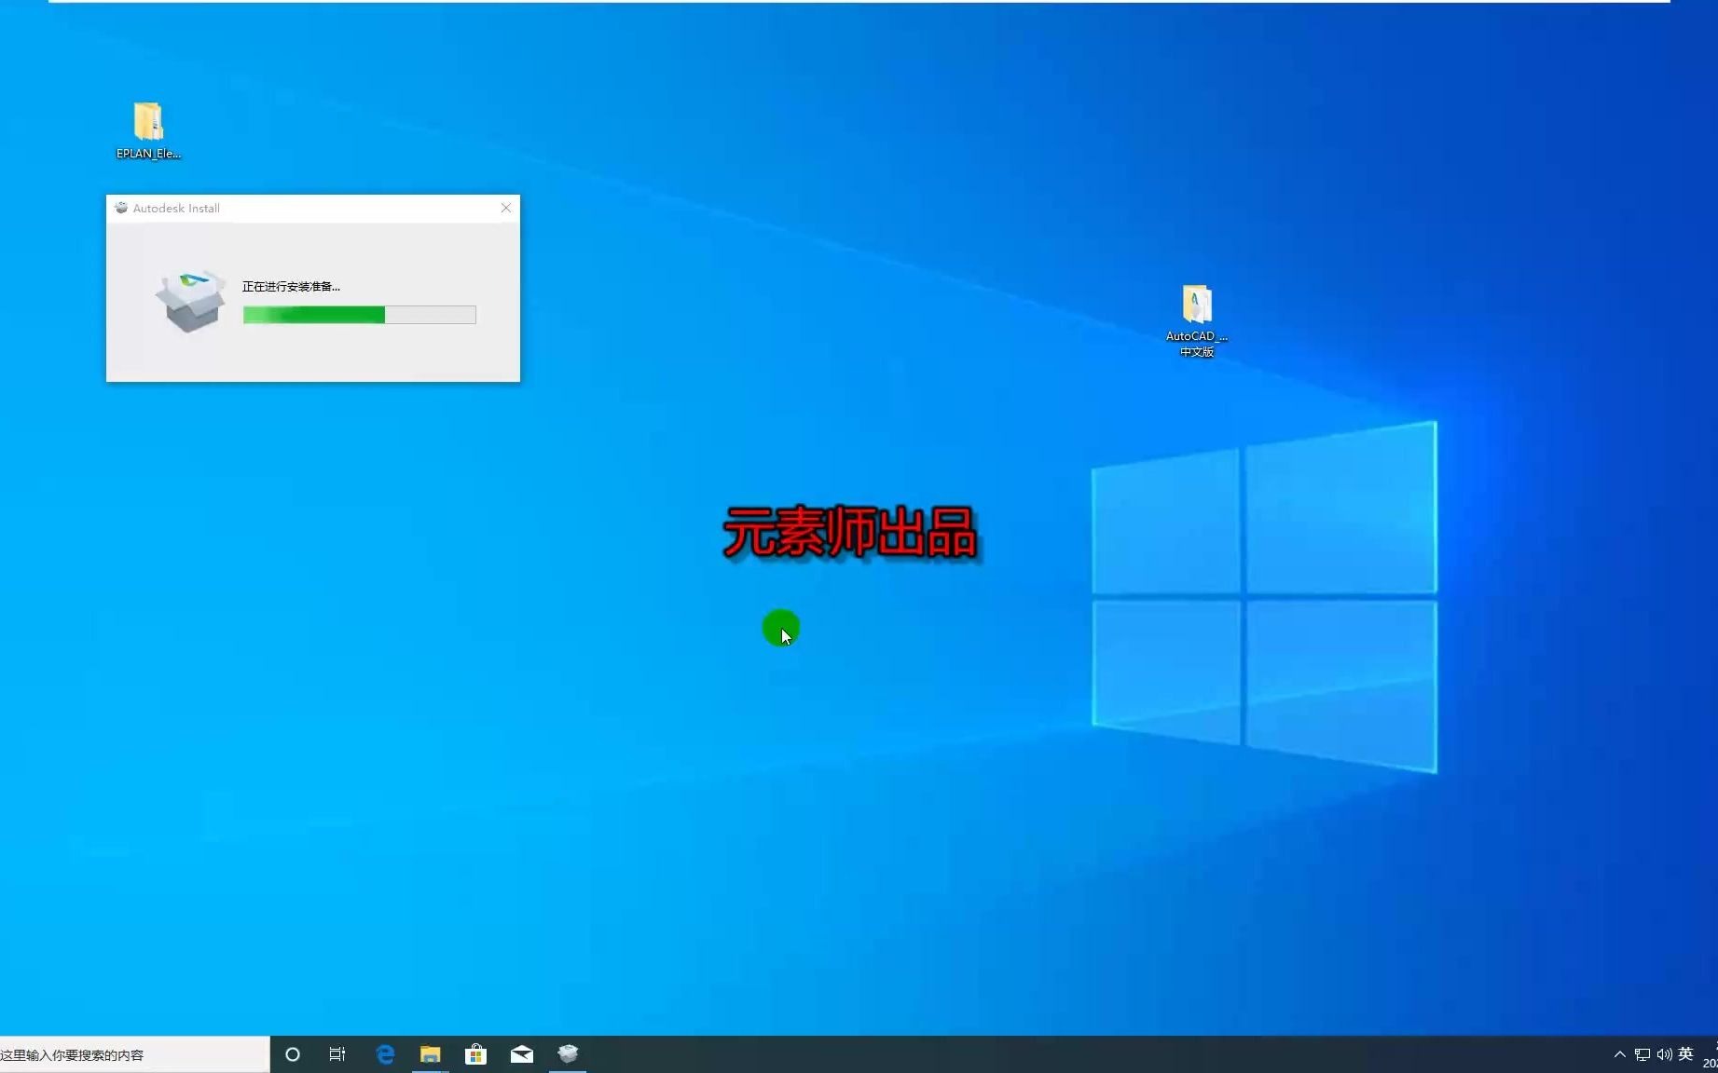Open Cortana from the taskbar circle icon
The image size is (1718, 1073).
click(x=293, y=1054)
